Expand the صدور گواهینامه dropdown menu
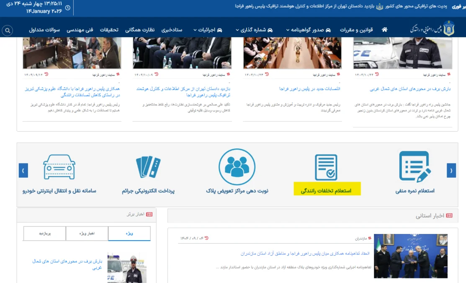Image resolution: width=466 pixels, height=283 pixels. click(x=309, y=30)
